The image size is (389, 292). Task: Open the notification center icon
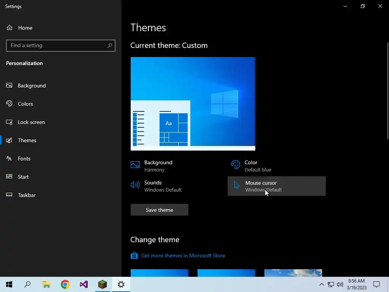click(x=376, y=284)
